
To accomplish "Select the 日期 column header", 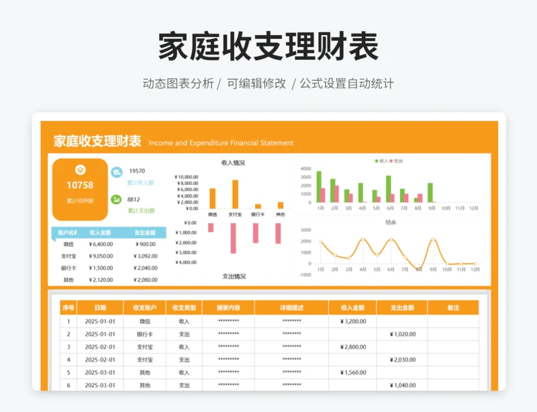I will point(100,308).
